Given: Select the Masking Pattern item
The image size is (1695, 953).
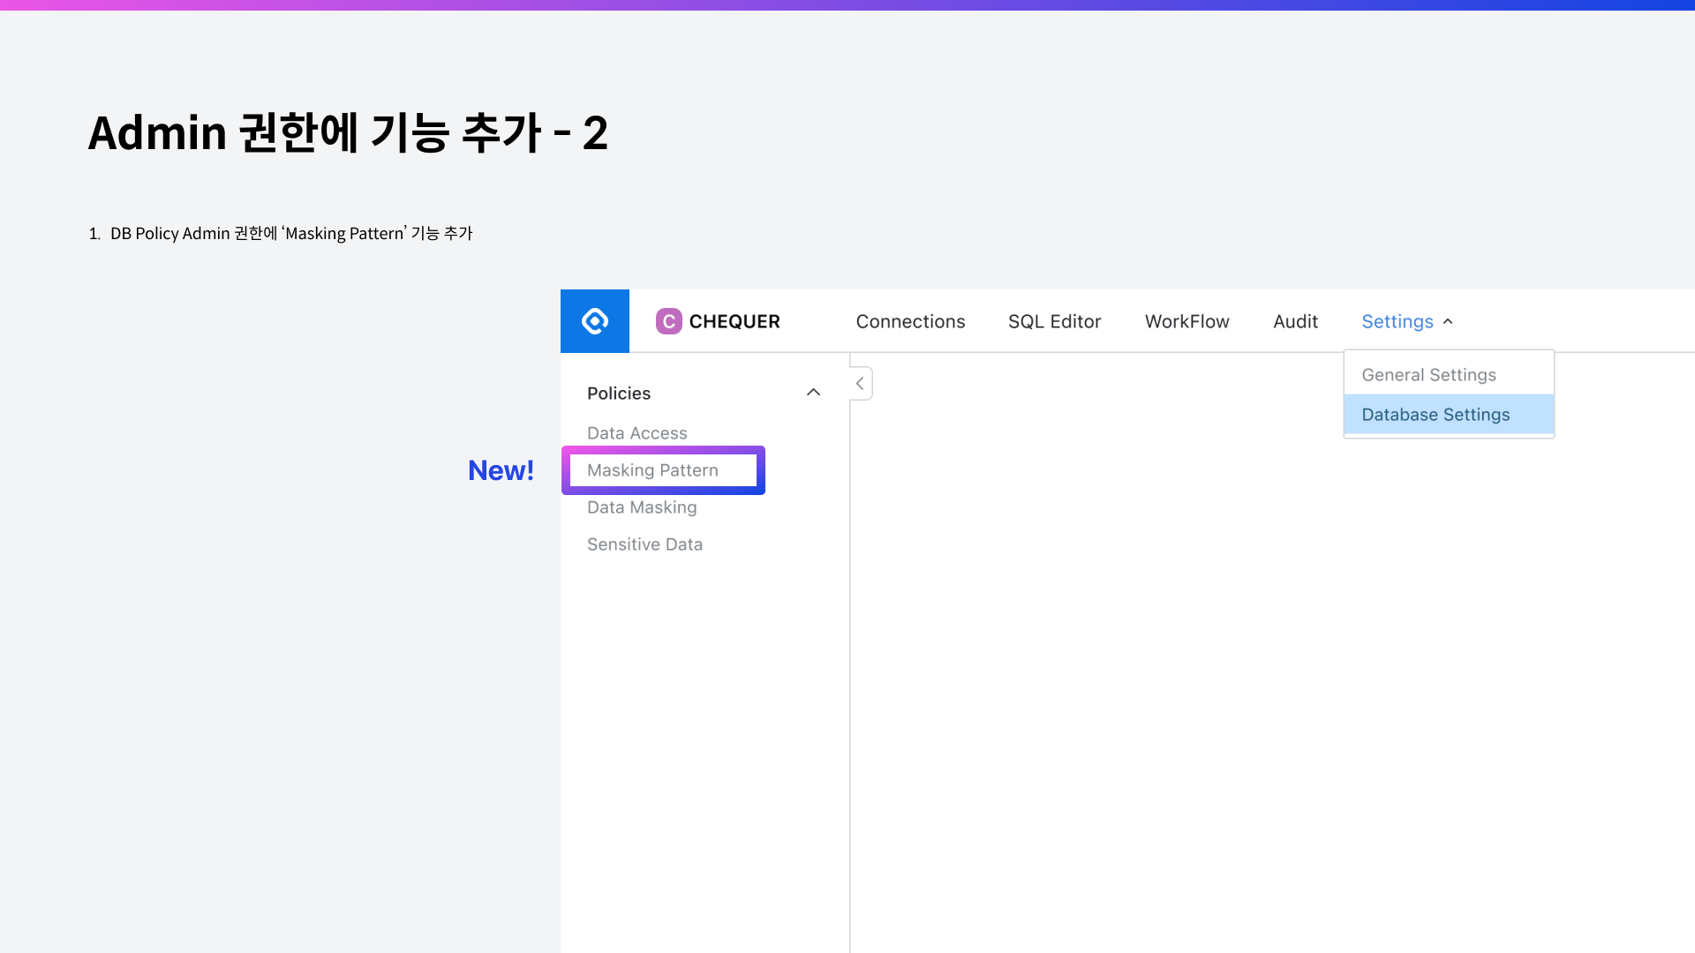Looking at the screenshot, I should click(x=652, y=470).
